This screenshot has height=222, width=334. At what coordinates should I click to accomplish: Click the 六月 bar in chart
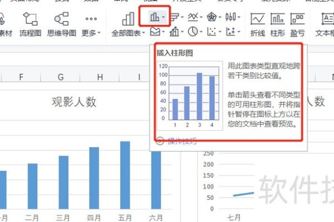click(x=156, y=180)
